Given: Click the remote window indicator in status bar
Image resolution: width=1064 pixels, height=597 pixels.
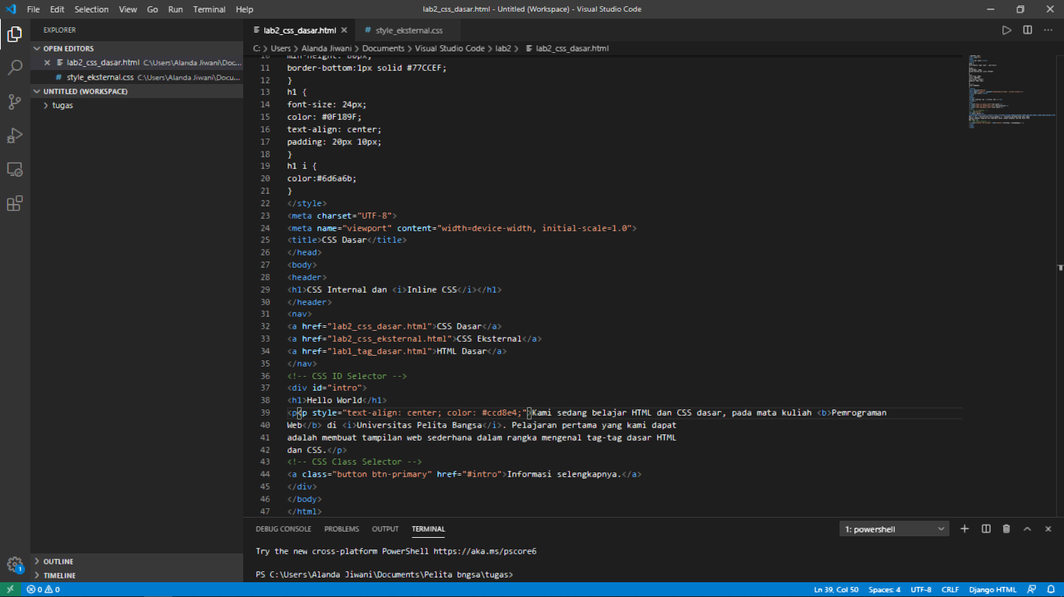Looking at the screenshot, I should coord(11,589).
